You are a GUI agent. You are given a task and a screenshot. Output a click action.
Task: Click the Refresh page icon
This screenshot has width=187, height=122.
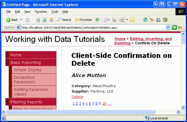click(x=45, y=20)
